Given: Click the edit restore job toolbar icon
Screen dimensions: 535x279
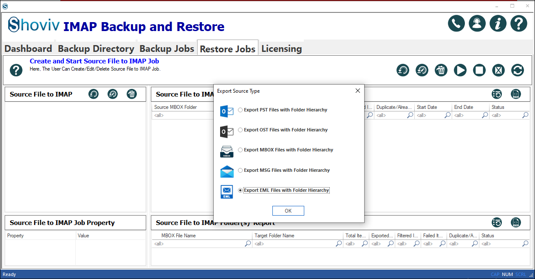Looking at the screenshot, I should [x=422, y=70].
